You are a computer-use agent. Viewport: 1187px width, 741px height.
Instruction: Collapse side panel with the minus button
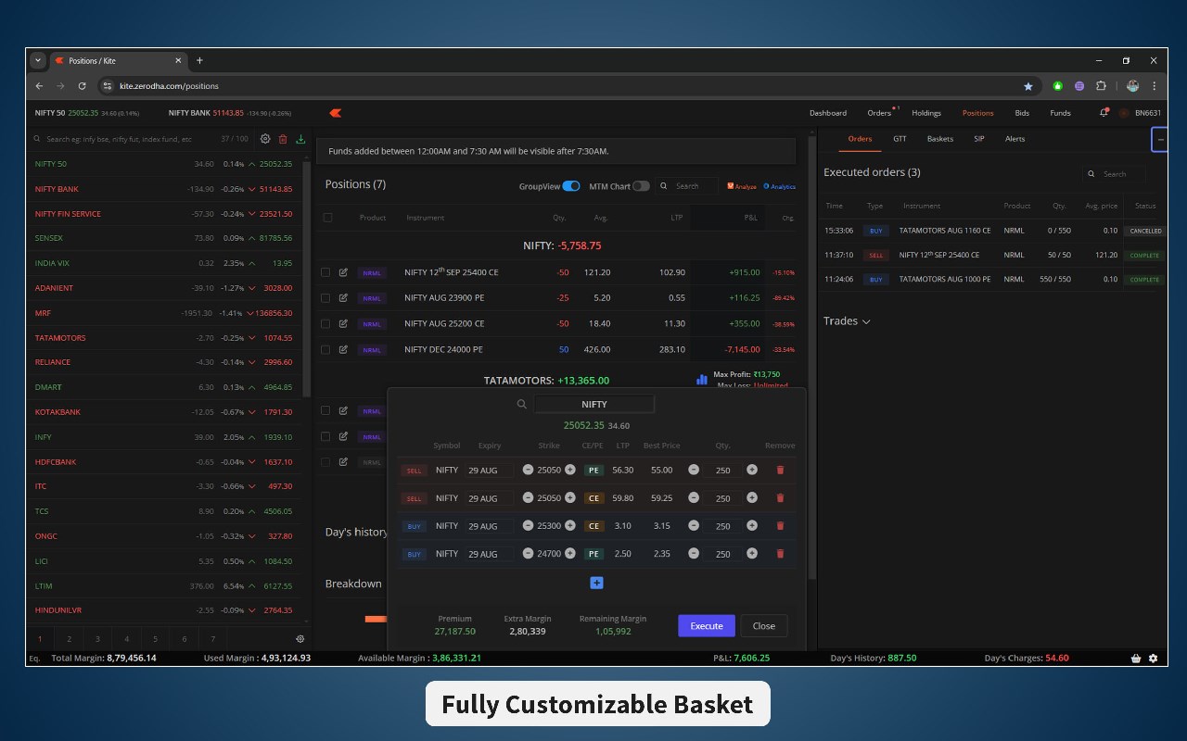tap(1160, 139)
